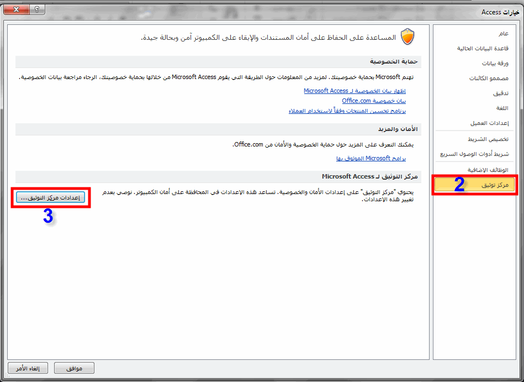Screen dimensions: 524x382
Task: Click the orange security shield icon
Action: 407,37
